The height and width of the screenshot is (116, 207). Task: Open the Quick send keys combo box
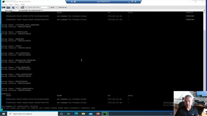[x=38, y=7]
